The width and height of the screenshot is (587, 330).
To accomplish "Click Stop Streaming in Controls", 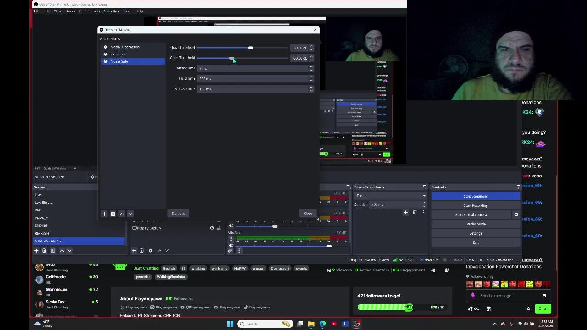I will (476, 196).
